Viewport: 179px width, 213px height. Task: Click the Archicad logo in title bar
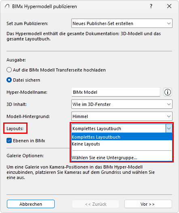(x=7, y=6)
